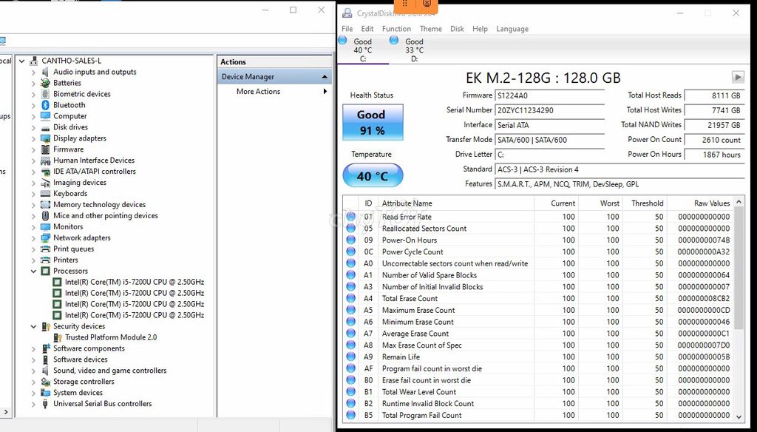Click the Security devices icon
This screenshot has height=432, width=757.
[45, 327]
